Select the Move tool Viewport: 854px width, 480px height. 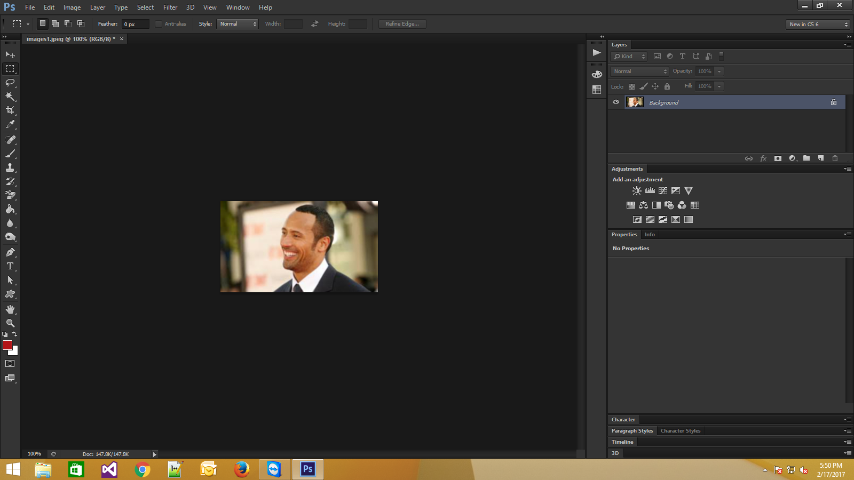(x=10, y=54)
